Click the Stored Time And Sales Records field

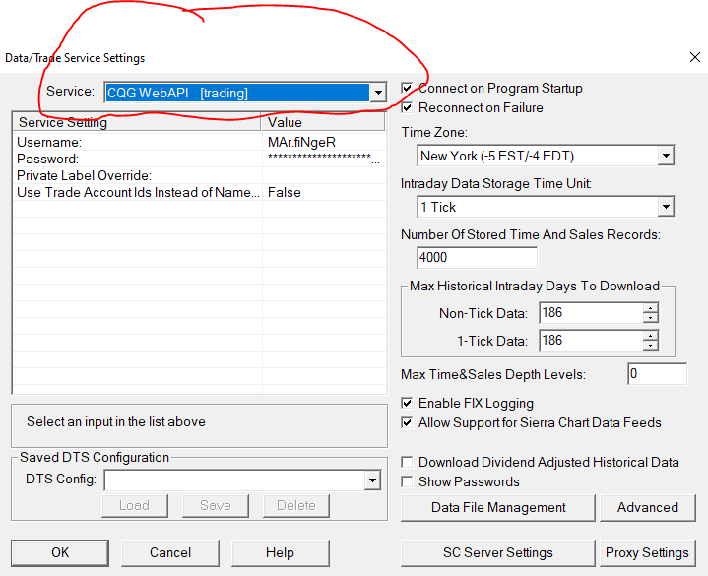pos(478,258)
